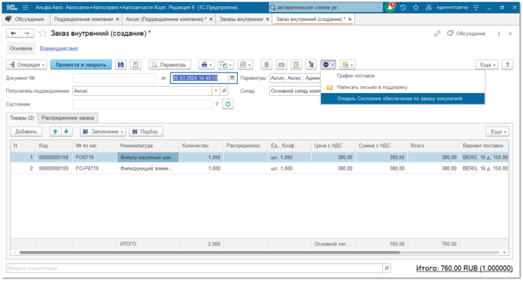
Task: Click the blue question mark near Состояние
Action: [x=217, y=104]
